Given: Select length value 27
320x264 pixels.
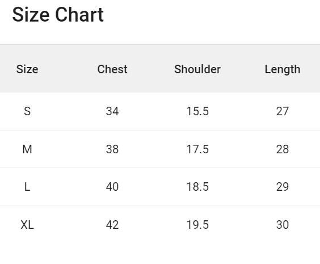Looking at the screenshot, I should point(283,111).
